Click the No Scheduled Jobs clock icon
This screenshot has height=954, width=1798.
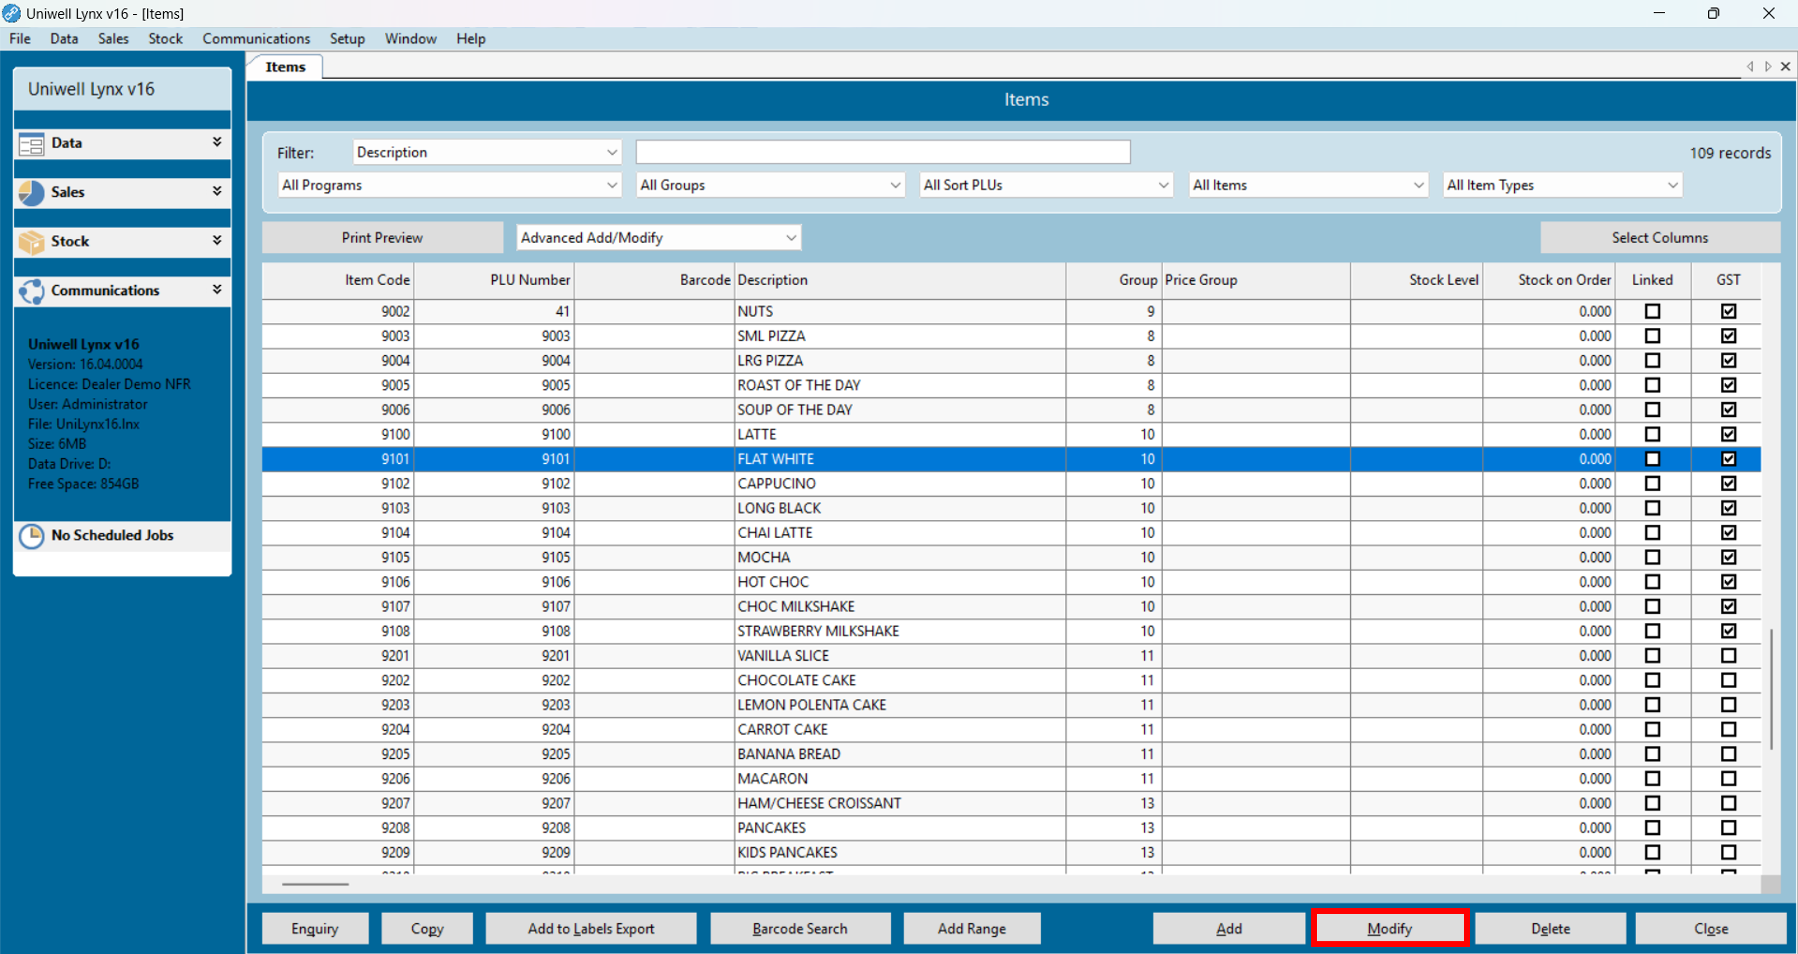pyautogui.click(x=31, y=536)
